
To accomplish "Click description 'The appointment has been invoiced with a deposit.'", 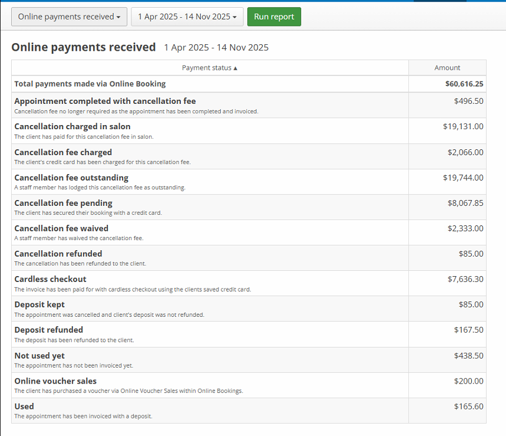I will pos(83,417).
